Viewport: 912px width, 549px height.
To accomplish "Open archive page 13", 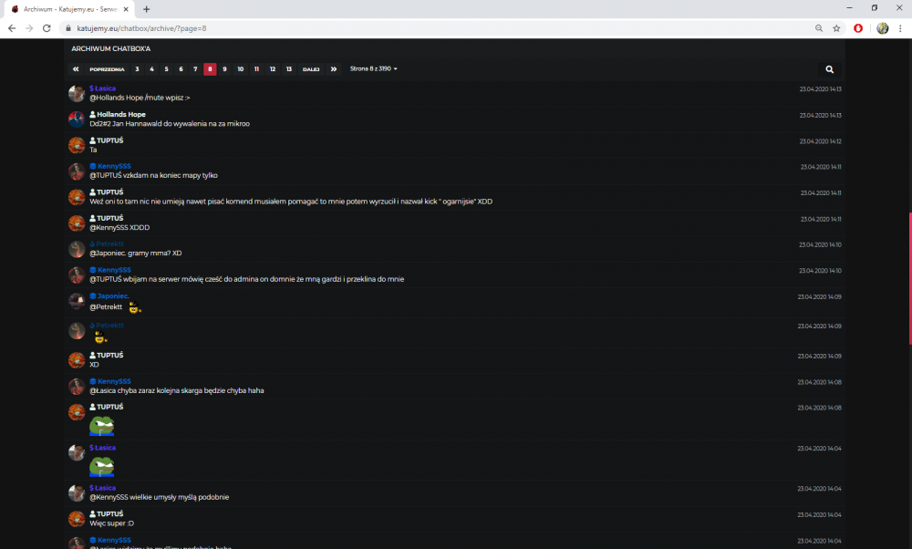I will click(288, 69).
